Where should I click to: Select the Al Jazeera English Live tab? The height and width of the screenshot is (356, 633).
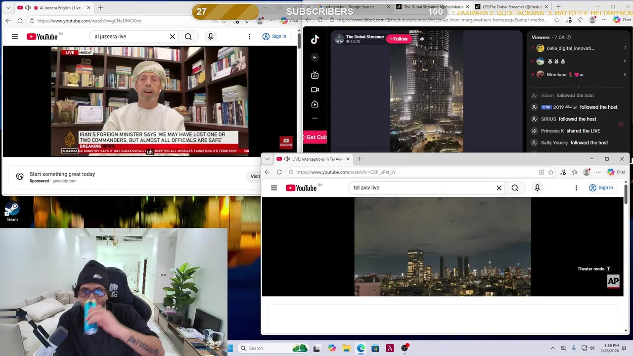55,8
